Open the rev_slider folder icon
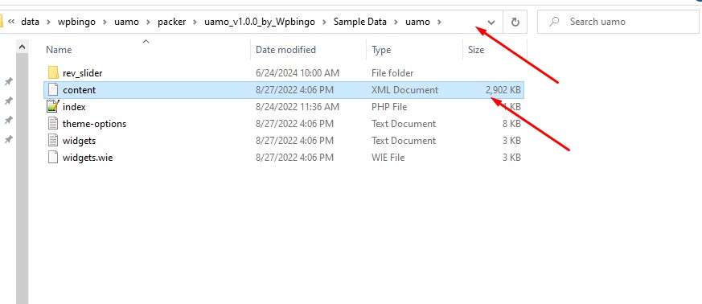 53,72
